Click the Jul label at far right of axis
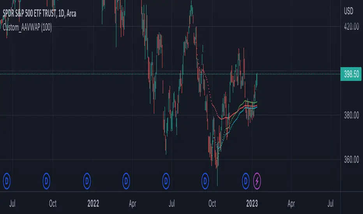The image size is (363, 214). tap(330, 203)
